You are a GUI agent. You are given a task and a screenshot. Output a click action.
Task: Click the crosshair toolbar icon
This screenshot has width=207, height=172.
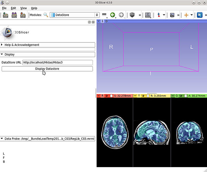(x=186, y=15)
